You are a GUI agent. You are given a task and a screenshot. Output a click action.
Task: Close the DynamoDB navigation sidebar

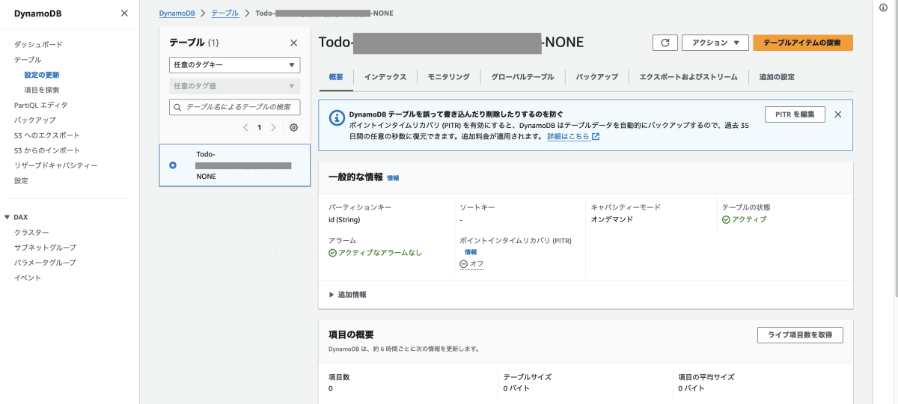124,13
